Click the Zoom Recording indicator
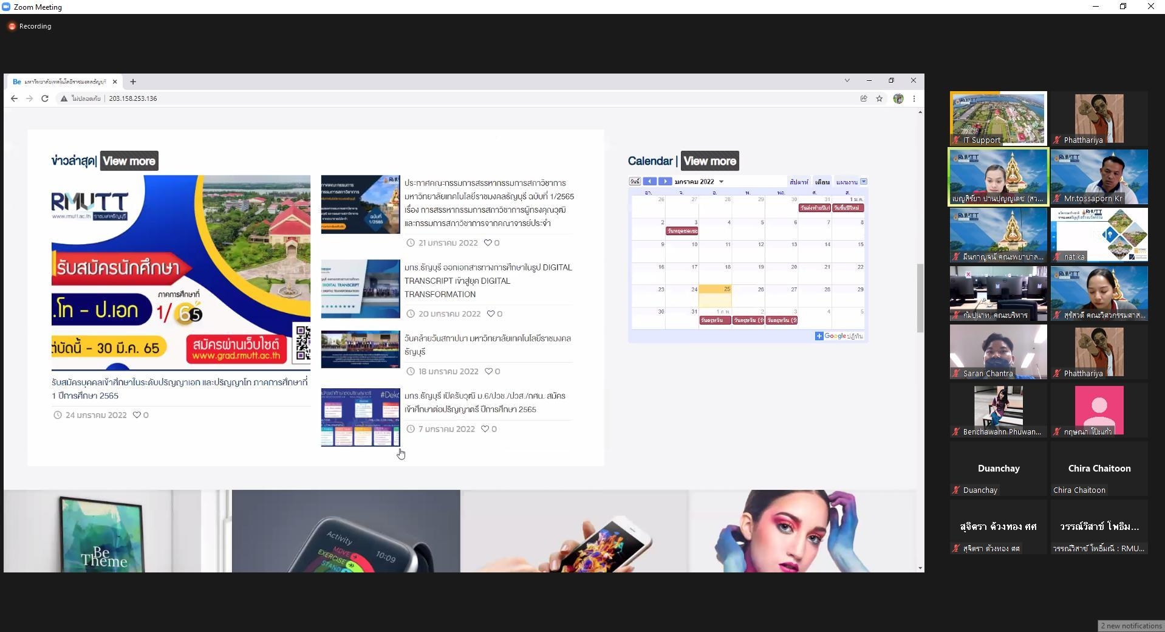This screenshot has width=1165, height=632. [x=30, y=26]
